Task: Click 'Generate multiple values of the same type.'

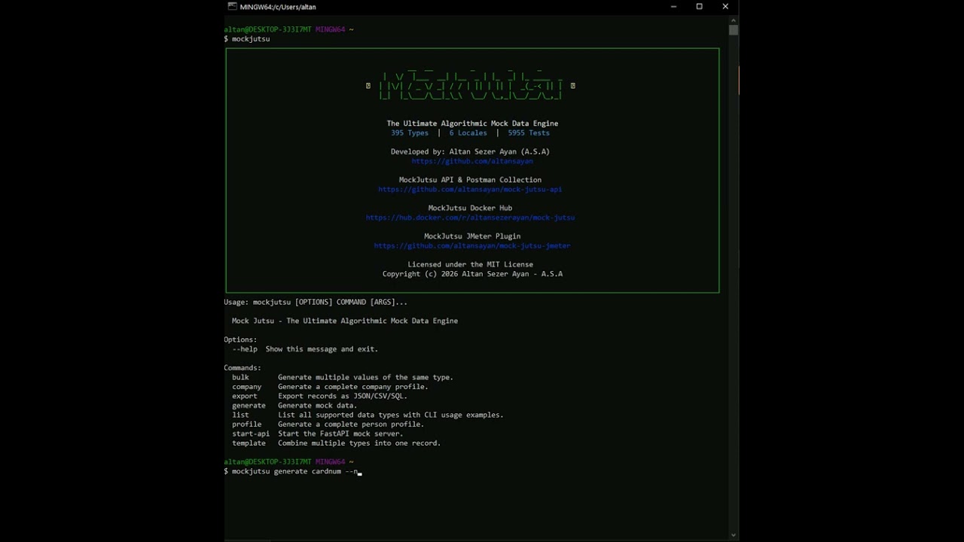Action: click(365, 377)
